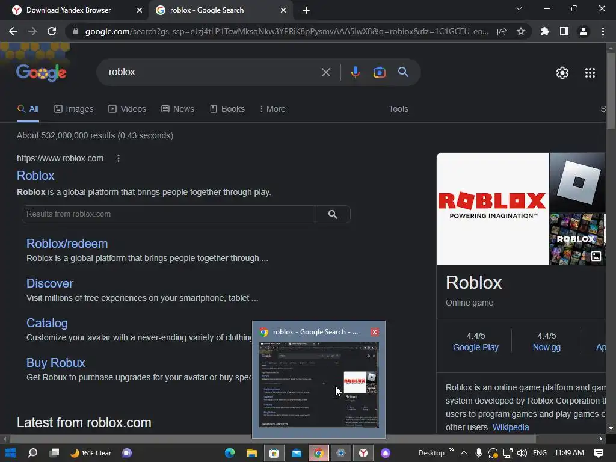The height and width of the screenshot is (462, 616).
Task: Focus the Results from roblox.com search field
Action: pyautogui.click(x=168, y=214)
